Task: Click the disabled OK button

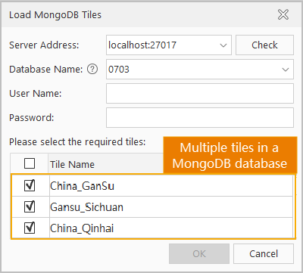Action: pos(199,253)
